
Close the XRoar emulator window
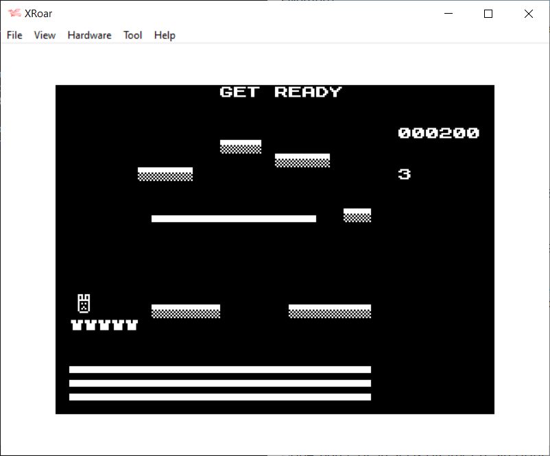pyautogui.click(x=528, y=14)
